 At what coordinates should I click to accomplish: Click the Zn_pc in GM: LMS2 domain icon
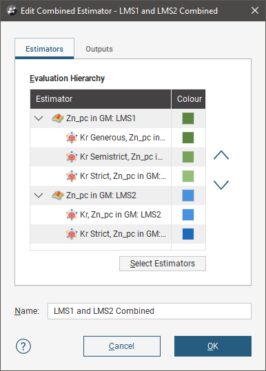pyautogui.click(x=58, y=195)
